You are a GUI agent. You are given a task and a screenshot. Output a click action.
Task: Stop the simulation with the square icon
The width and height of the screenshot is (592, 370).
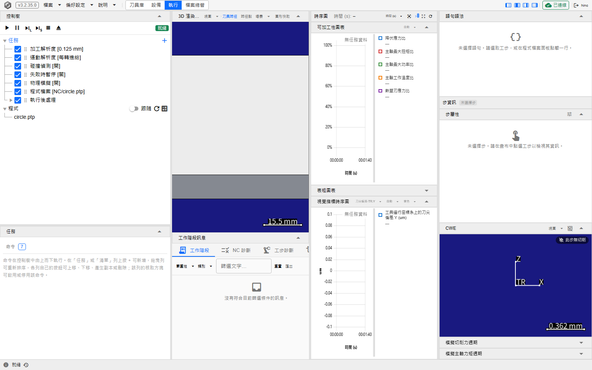tap(48, 28)
